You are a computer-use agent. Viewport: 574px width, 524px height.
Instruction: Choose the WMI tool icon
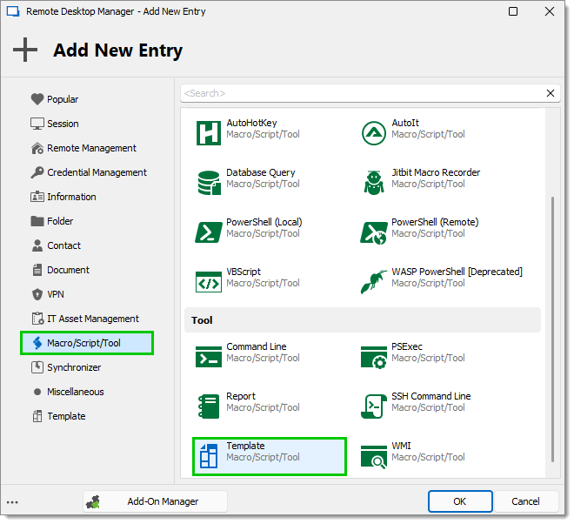pos(373,457)
